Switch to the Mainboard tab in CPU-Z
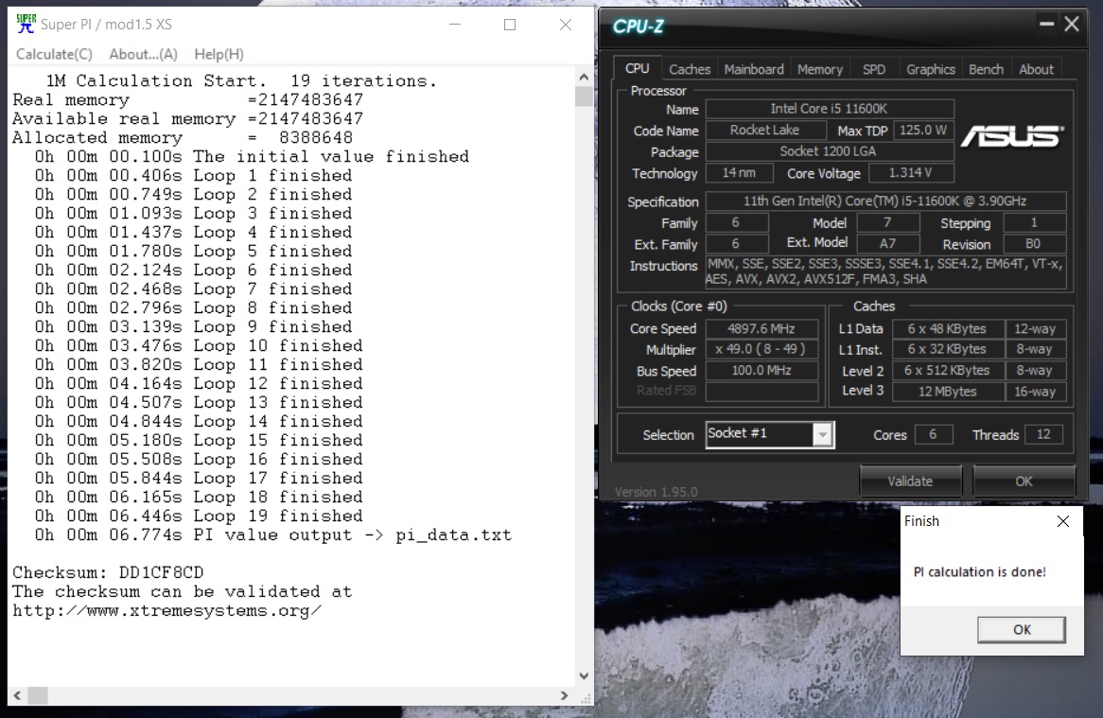Screen dimensions: 1103x718 [754, 69]
